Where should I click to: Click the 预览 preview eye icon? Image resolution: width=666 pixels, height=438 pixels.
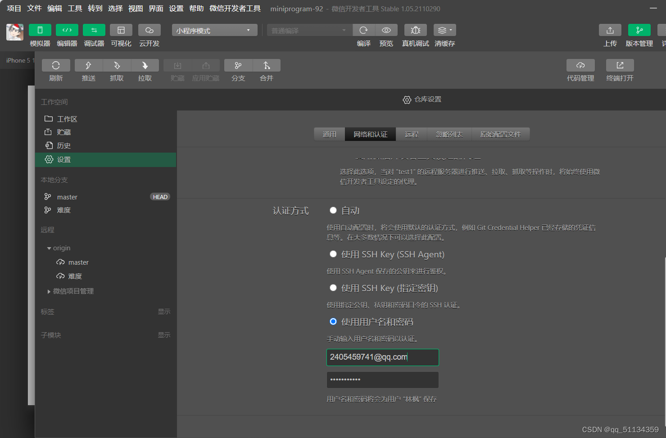[386, 30]
